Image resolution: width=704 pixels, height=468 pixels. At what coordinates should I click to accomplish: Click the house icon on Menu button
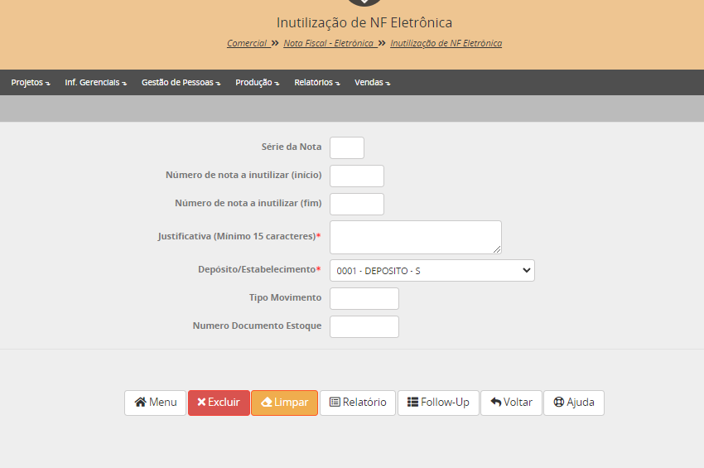[x=140, y=403]
